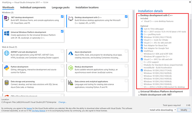Open Install while downloading dropdown
This screenshot has height=113, width=192.
click(x=163, y=110)
